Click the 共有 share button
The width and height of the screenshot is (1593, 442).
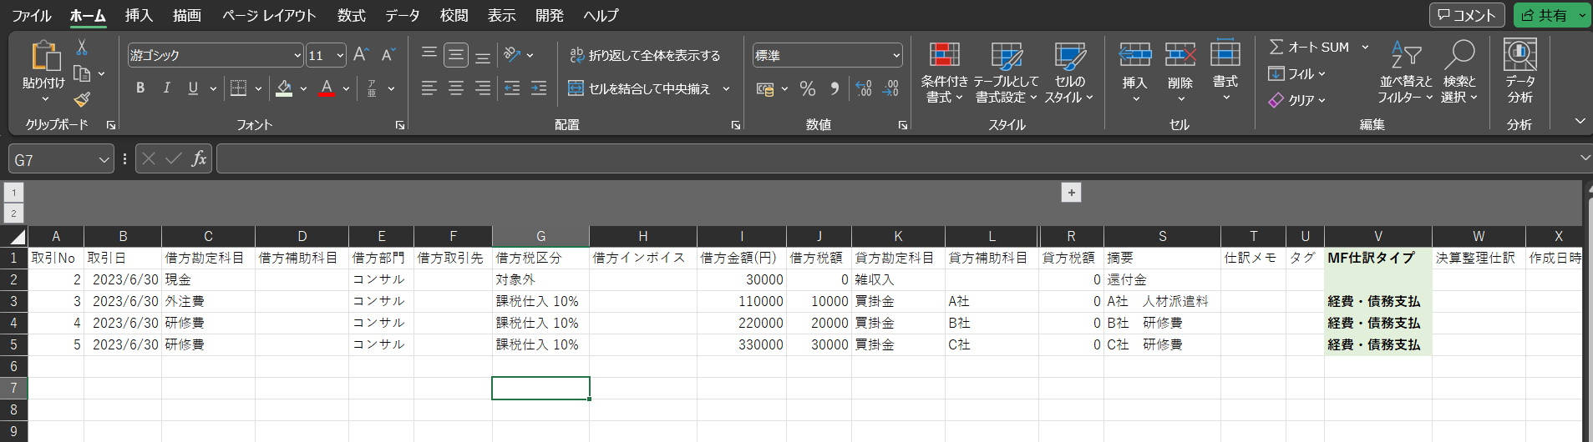(1545, 15)
